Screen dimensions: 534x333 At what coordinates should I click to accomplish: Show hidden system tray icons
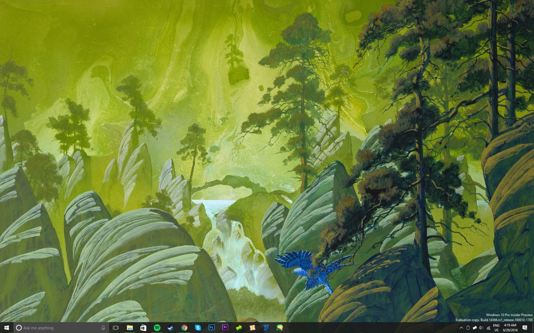pos(461,328)
